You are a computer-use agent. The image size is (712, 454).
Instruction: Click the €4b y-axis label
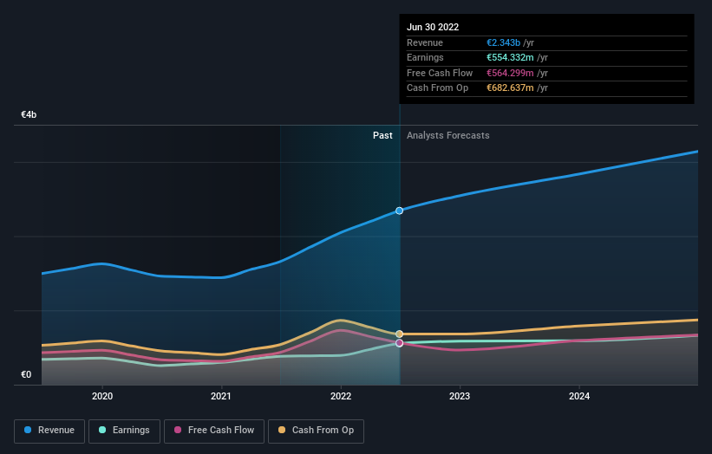click(x=29, y=114)
